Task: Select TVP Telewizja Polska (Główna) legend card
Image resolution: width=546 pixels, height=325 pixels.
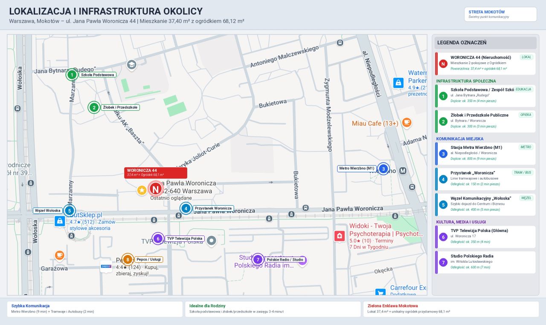Action: pos(485,237)
